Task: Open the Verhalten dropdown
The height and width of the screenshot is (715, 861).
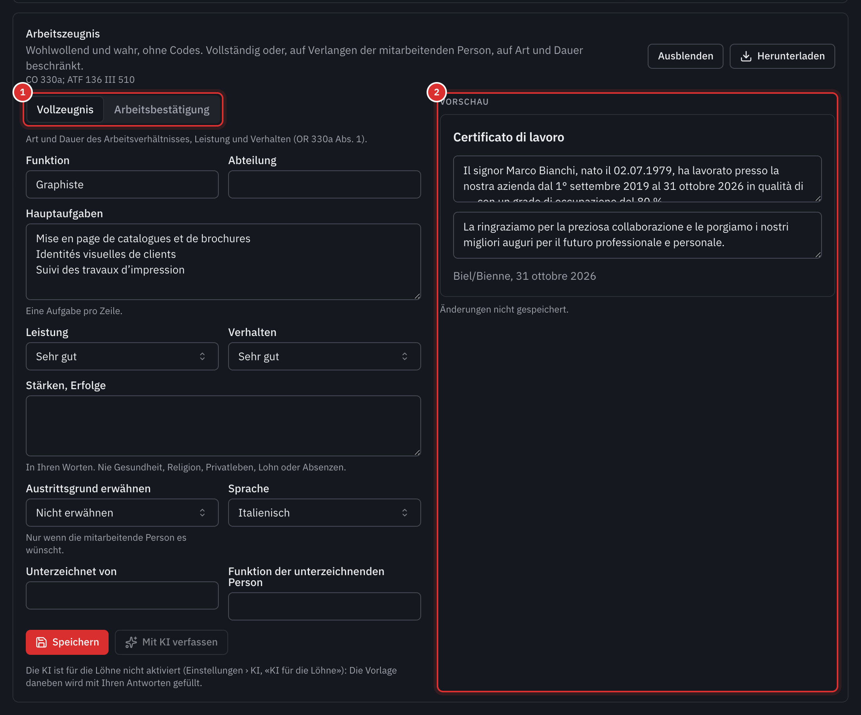Action: [324, 356]
